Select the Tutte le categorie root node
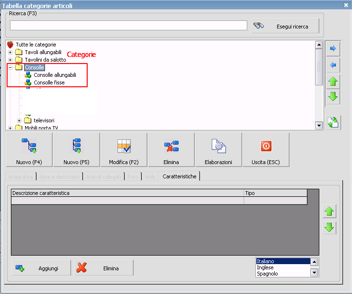Image resolution: width=352 pixels, height=294 pixels. pos(36,45)
